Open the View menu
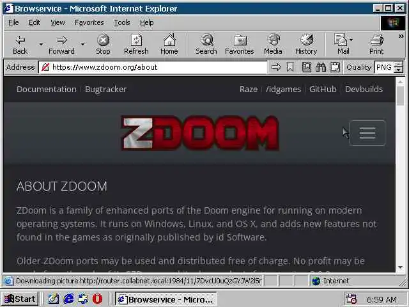The height and width of the screenshot is (307, 409). (x=58, y=23)
